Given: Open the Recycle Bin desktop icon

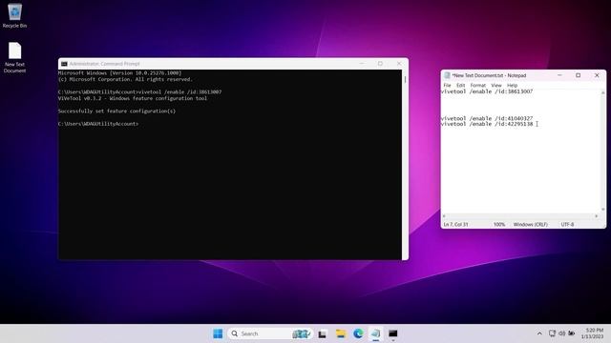Looking at the screenshot, I should pos(14,15).
